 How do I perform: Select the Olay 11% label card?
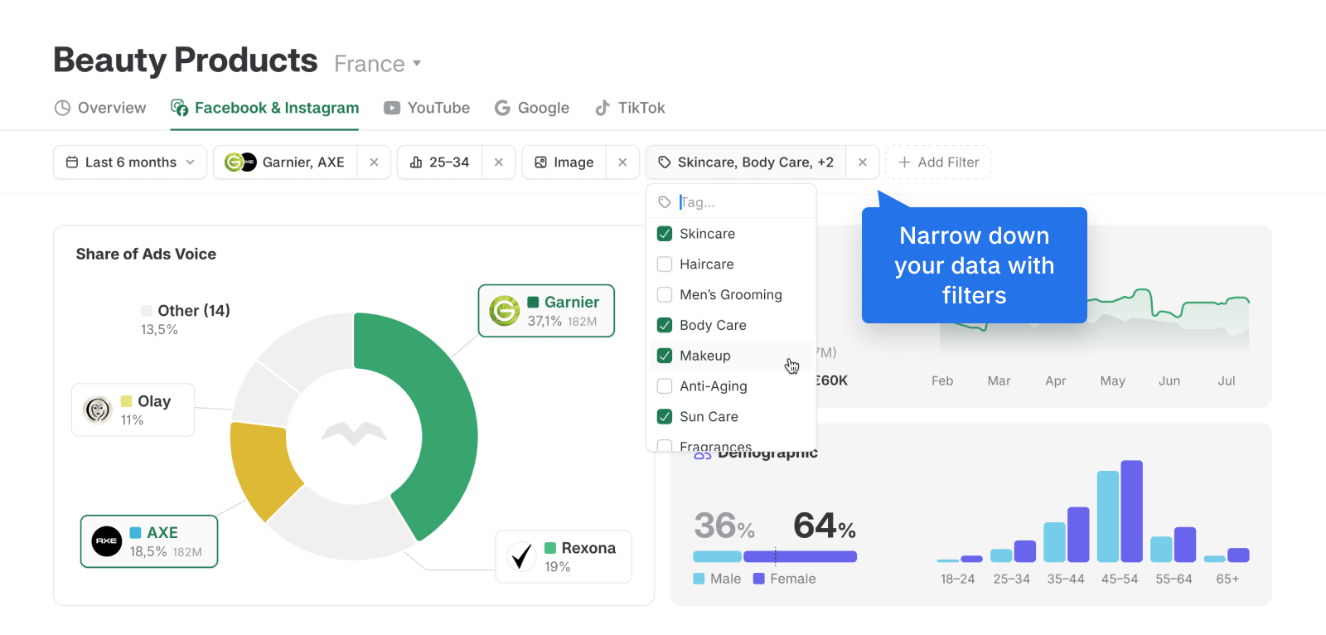click(x=133, y=410)
